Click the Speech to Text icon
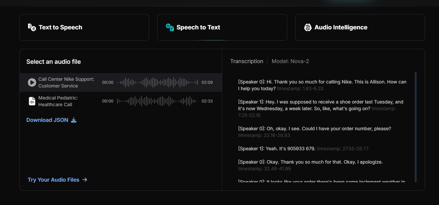This screenshot has height=205, width=439. (x=170, y=27)
